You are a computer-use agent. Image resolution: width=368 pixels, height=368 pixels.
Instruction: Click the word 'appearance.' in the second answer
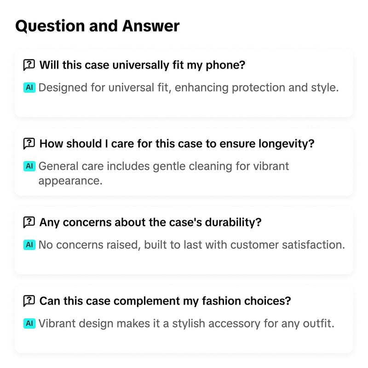(x=70, y=181)
